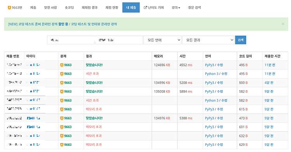The width and height of the screenshot is (291, 152).
Task: Click the gold tier icon beside 9663번
Action: click(9, 8)
